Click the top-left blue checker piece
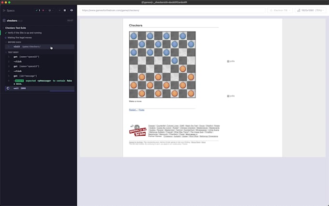This screenshot has width=329, height=206. (x=134, y=36)
